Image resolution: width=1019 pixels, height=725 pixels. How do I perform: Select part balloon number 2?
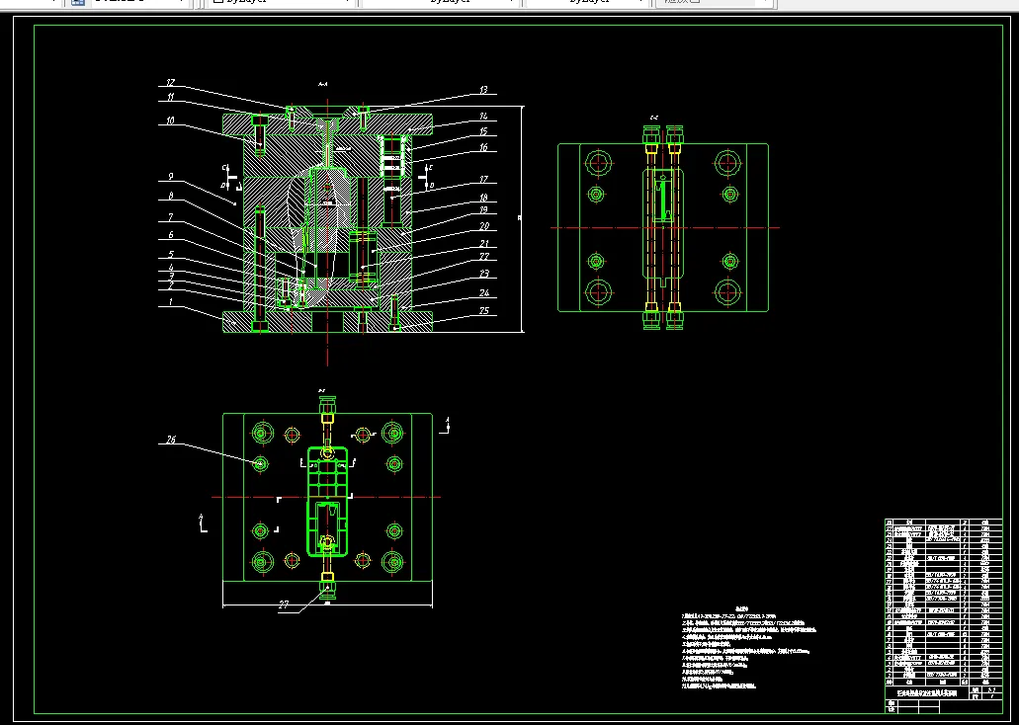(x=171, y=285)
